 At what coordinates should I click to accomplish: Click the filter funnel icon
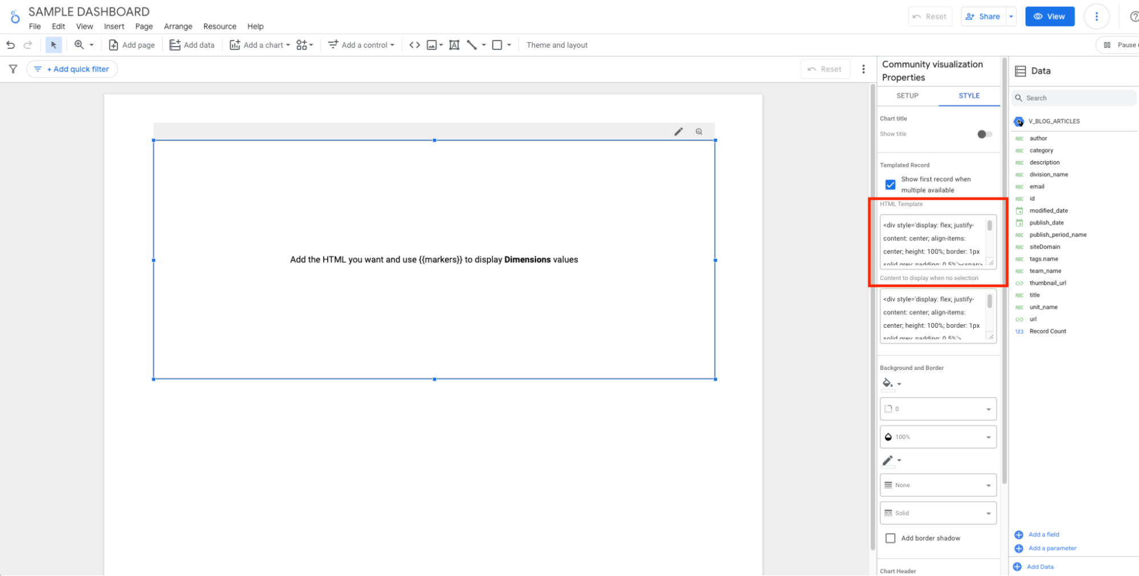pyautogui.click(x=13, y=69)
